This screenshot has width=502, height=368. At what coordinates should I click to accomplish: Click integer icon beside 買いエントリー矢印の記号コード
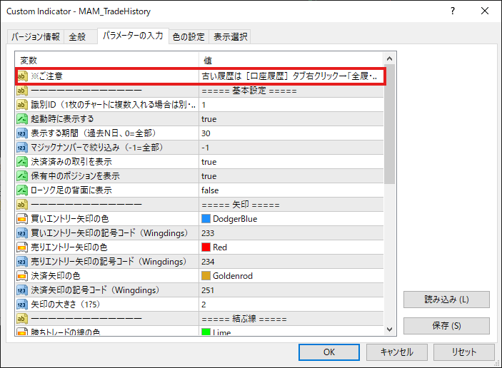click(x=21, y=233)
